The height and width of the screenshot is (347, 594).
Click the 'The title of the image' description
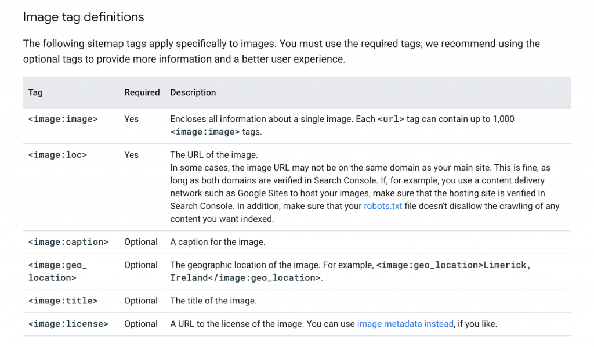click(213, 301)
